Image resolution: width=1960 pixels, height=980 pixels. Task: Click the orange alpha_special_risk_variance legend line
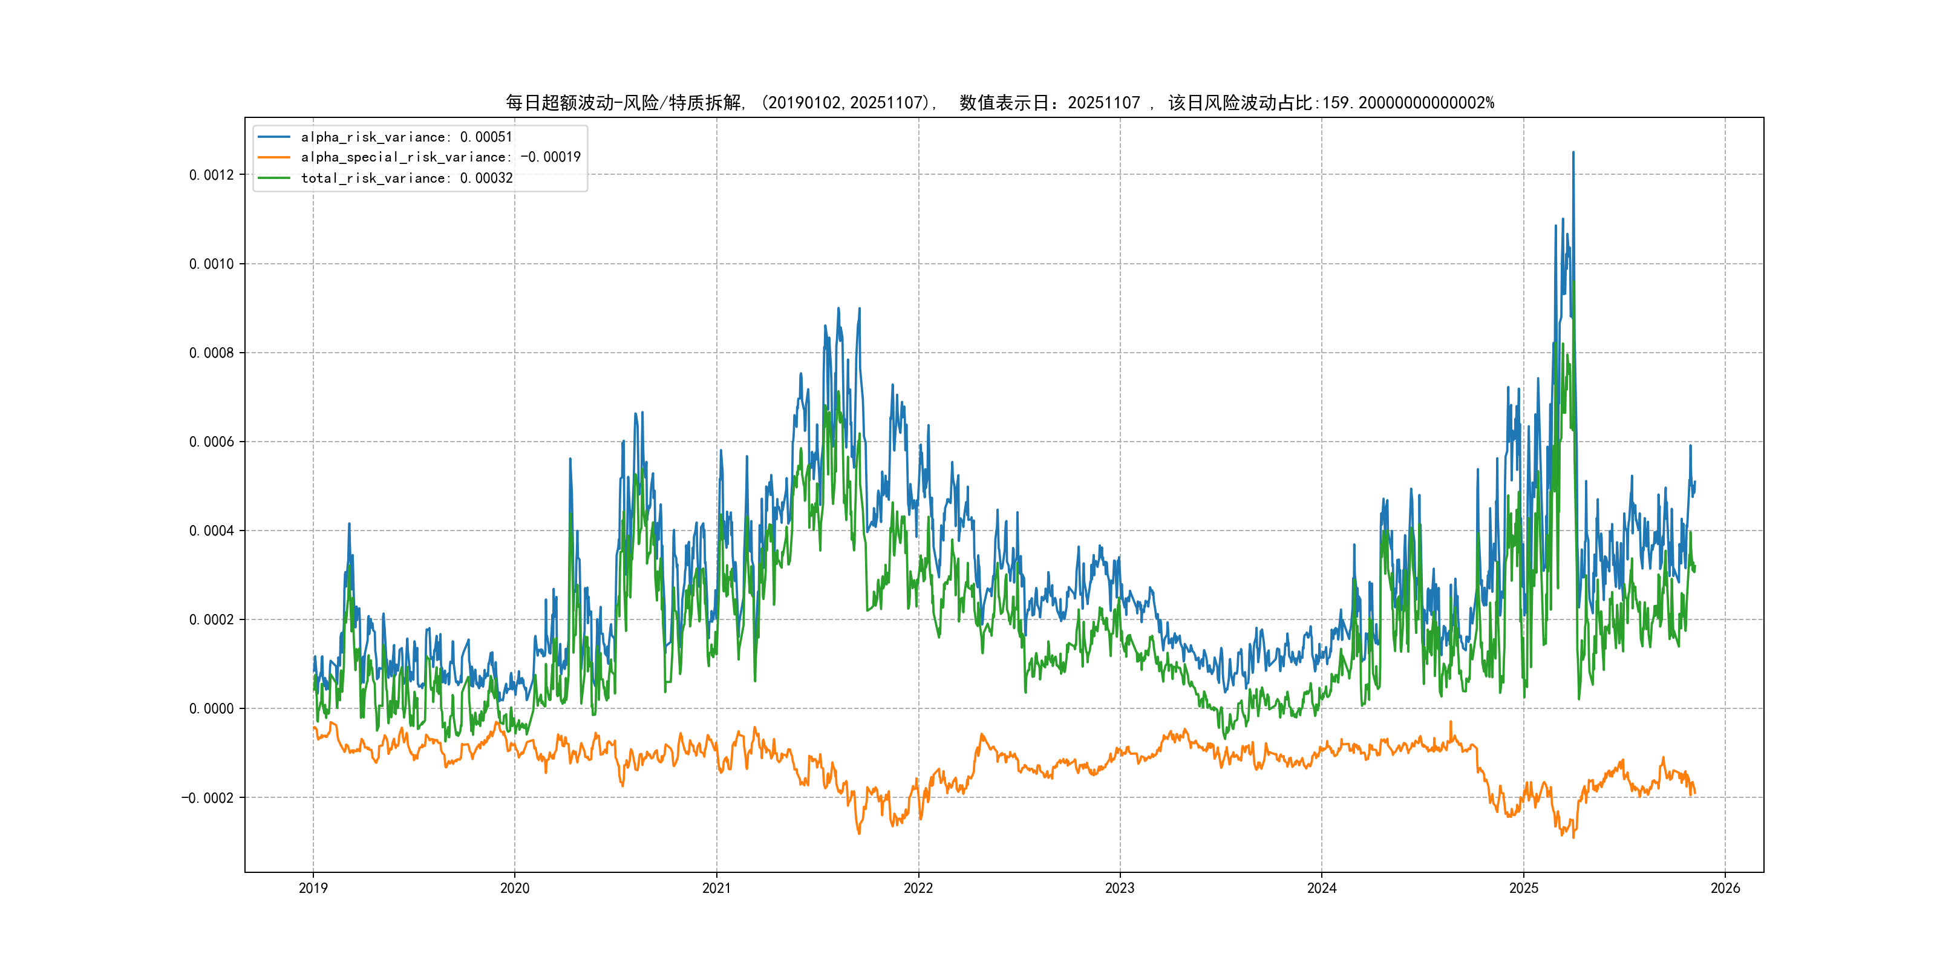pyautogui.click(x=274, y=157)
